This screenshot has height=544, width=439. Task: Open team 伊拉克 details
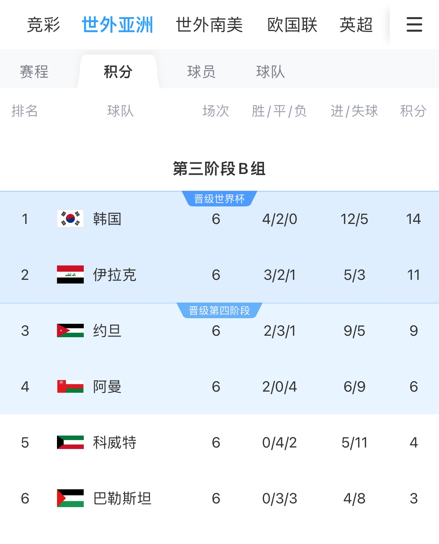pyautogui.click(x=115, y=275)
